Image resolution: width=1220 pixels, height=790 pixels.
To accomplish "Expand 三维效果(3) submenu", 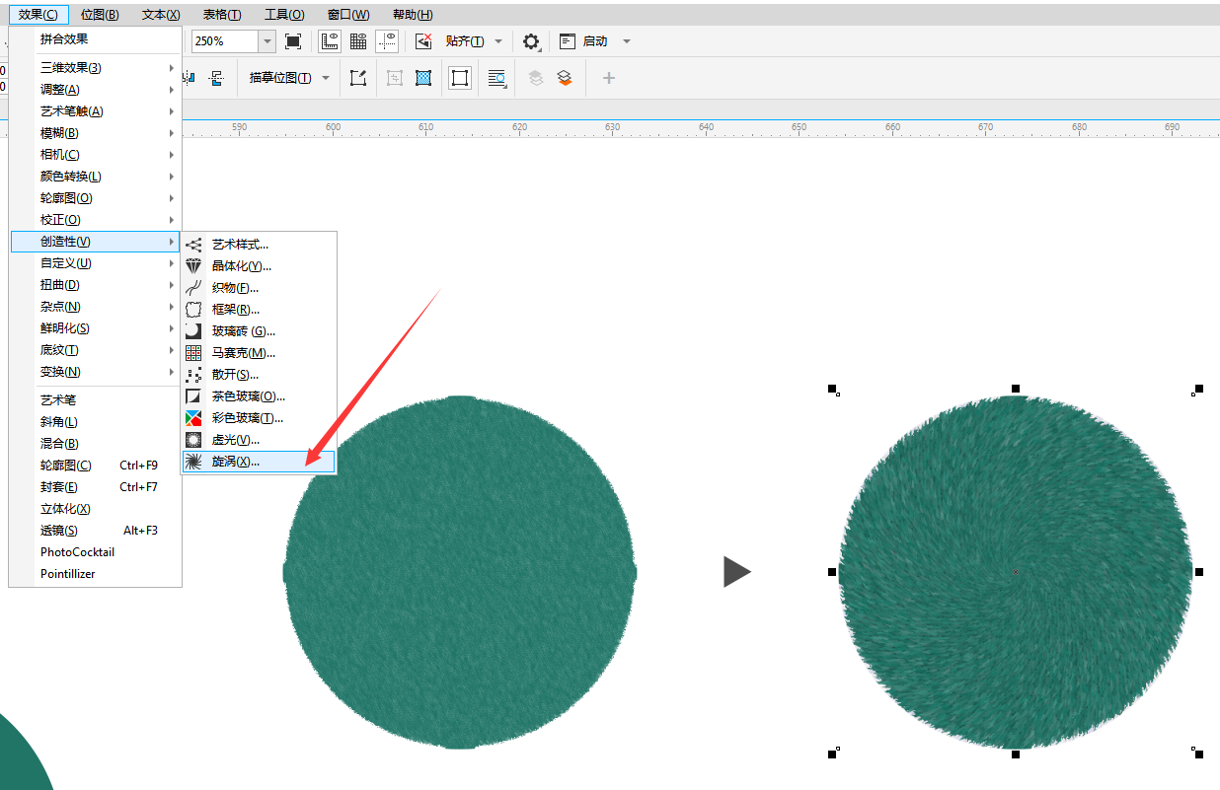I will coord(96,68).
